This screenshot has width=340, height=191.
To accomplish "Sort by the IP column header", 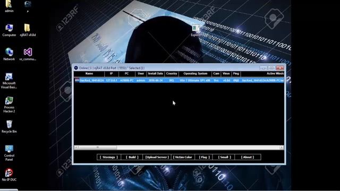I will point(112,74).
